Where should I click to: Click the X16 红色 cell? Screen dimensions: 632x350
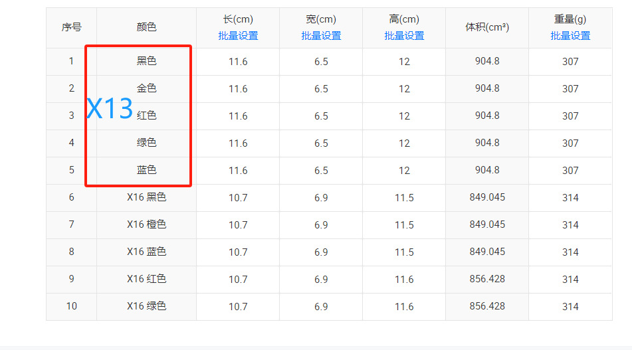146,279
